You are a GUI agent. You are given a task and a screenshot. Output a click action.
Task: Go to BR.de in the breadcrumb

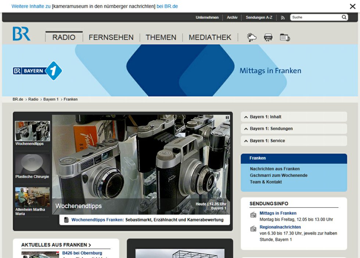tap(18, 99)
